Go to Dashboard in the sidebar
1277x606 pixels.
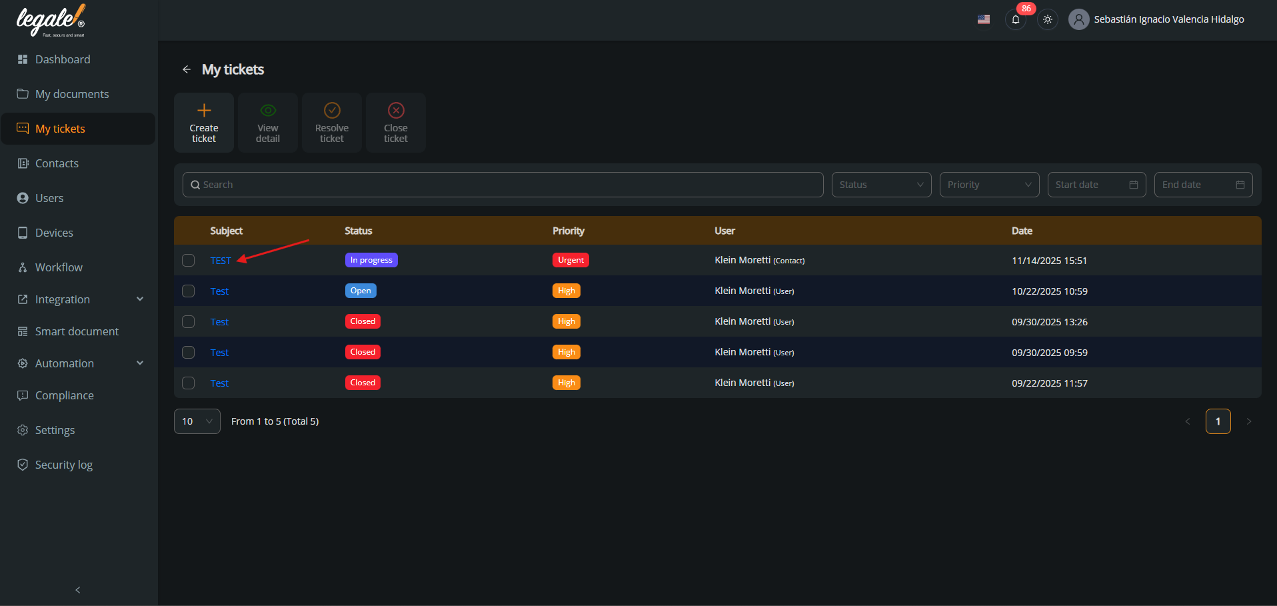coord(63,59)
